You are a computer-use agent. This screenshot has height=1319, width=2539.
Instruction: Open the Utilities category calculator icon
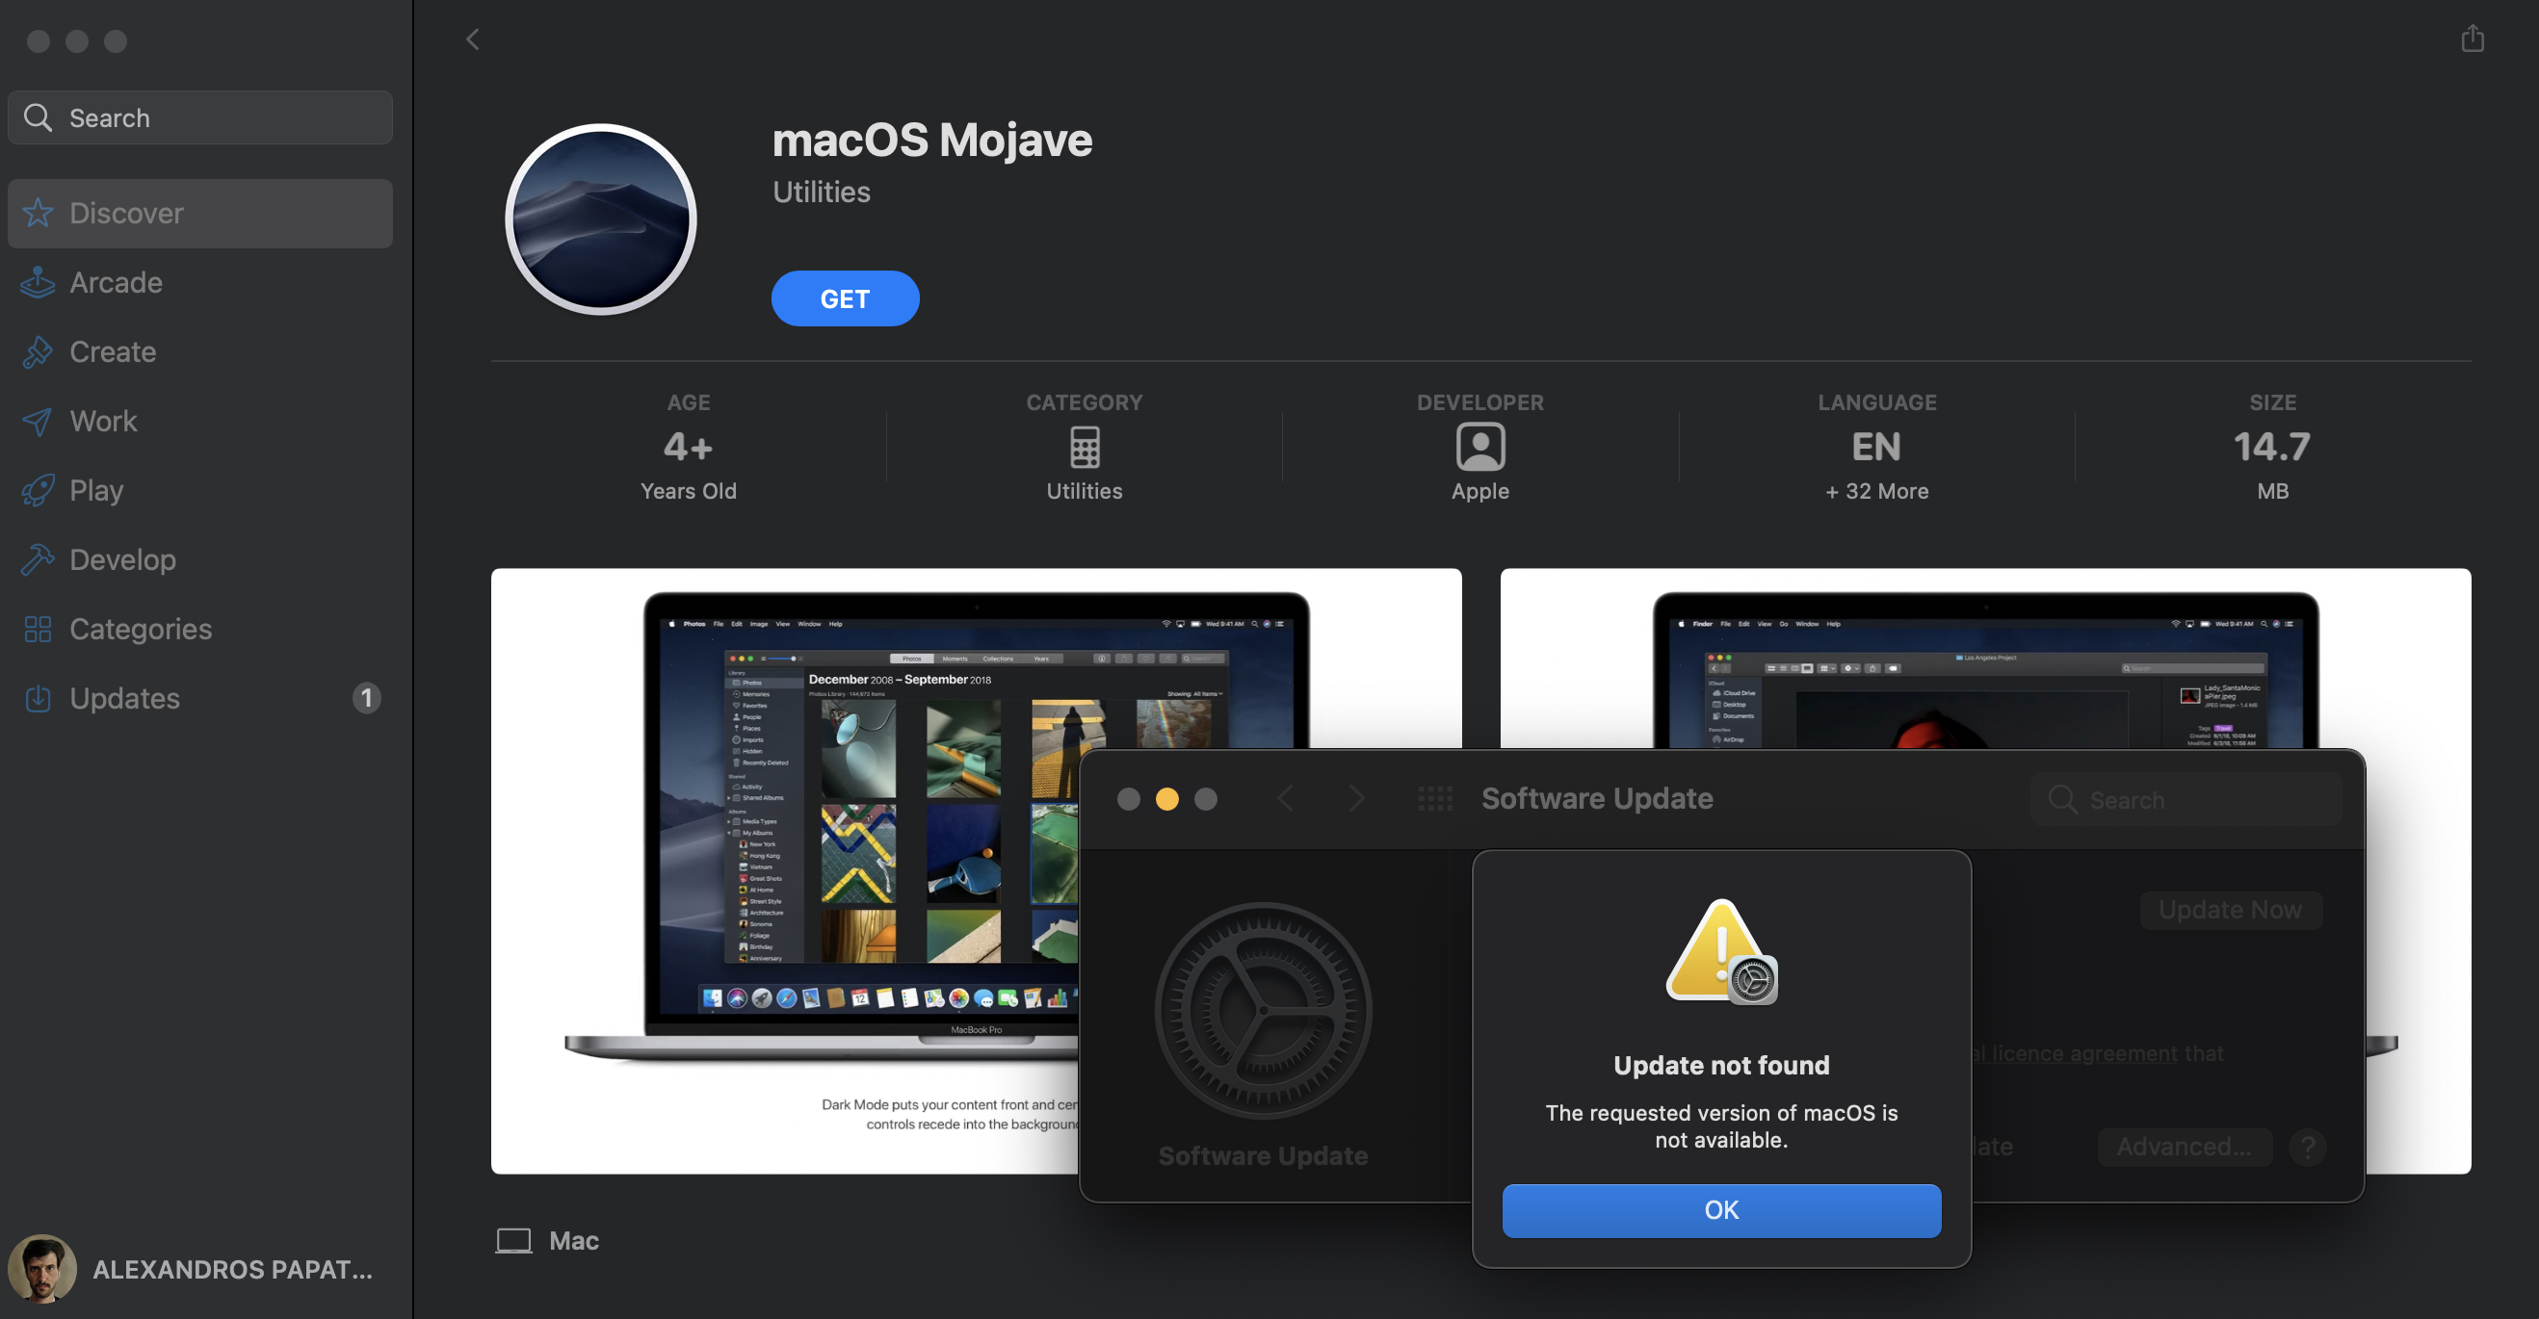1085,448
